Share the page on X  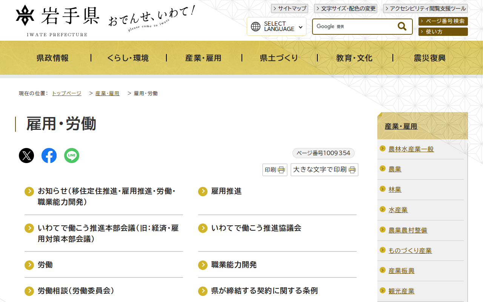pos(26,155)
